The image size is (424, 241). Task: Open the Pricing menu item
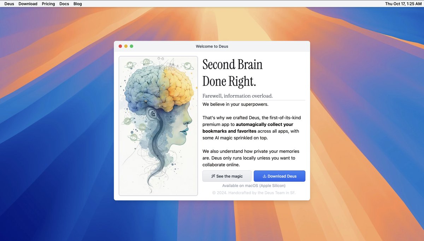[48, 4]
